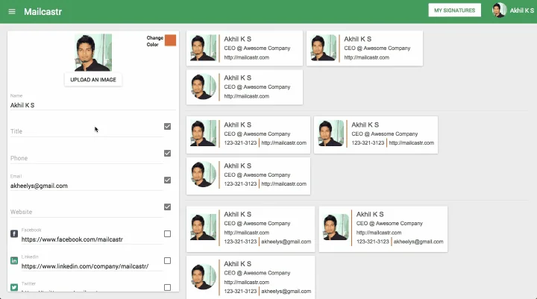The height and width of the screenshot is (299, 537).
Task: Select email signature with circular photo
Action: pos(251,277)
